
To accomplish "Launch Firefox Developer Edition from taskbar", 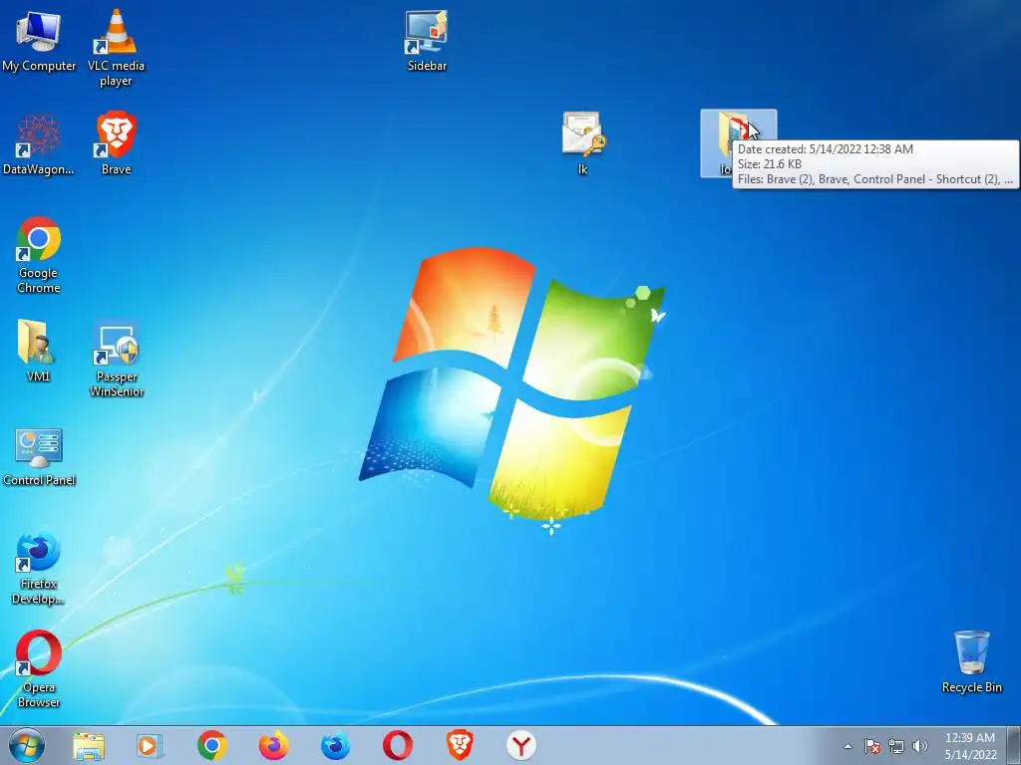I will coord(335,745).
